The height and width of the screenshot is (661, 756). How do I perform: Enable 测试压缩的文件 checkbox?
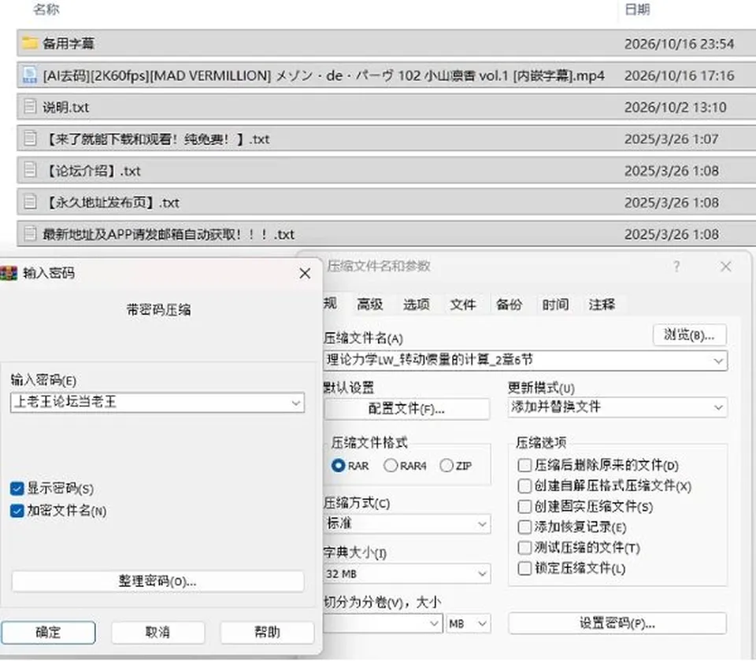pyautogui.click(x=524, y=548)
